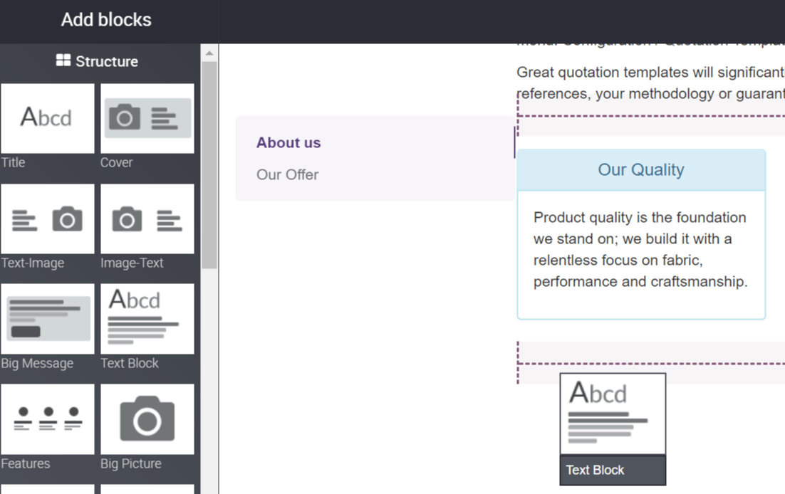Open the About us navigation link
Image resolution: width=785 pixels, height=494 pixels.
(x=288, y=142)
